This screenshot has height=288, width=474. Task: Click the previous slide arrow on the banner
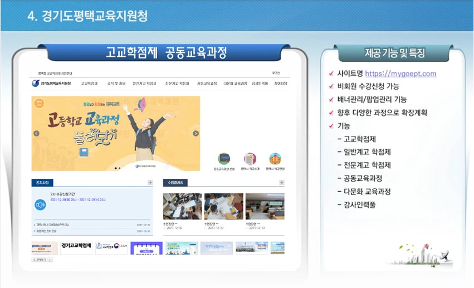coord(37,134)
